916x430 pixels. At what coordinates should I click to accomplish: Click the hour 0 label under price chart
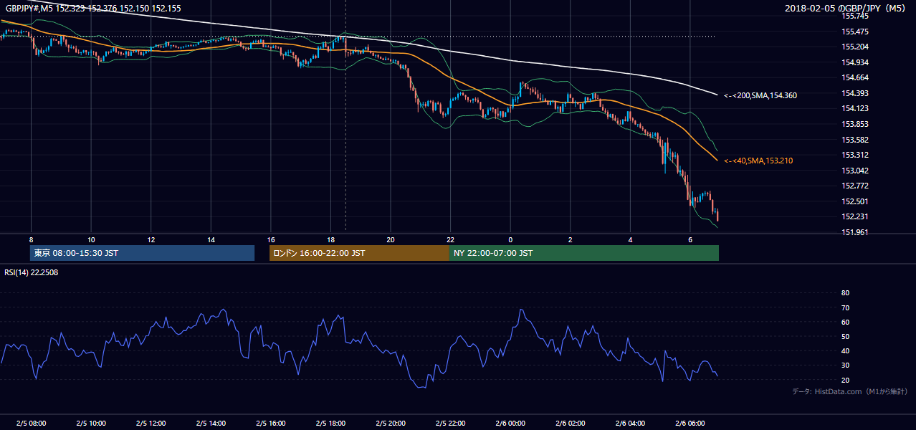(510, 239)
